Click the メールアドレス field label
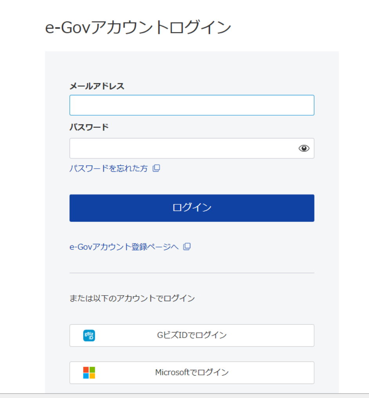 click(x=97, y=86)
